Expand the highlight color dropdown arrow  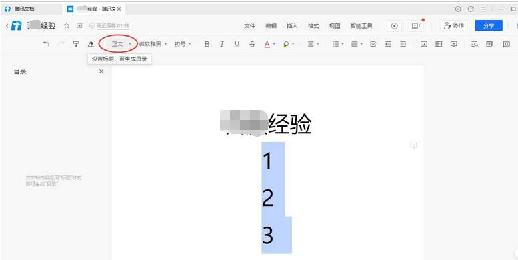tap(293, 44)
